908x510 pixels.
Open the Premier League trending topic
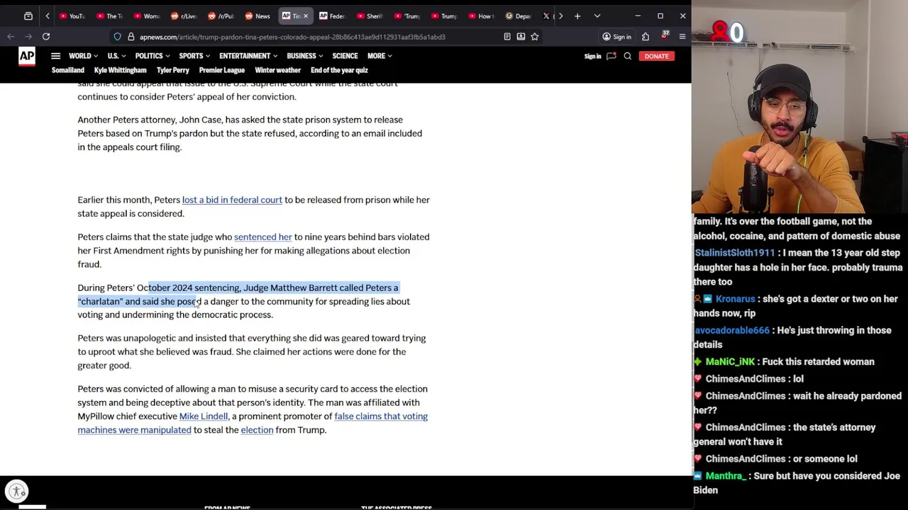coord(221,70)
